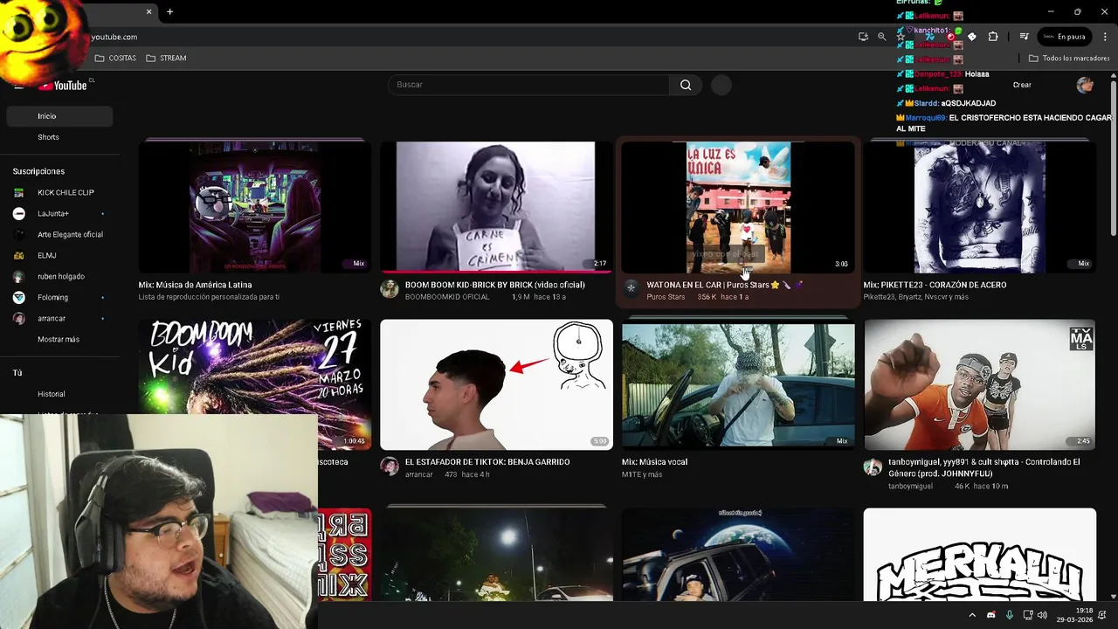Click tanboymiguel channel avatar under video
The width and height of the screenshot is (1118, 629).
pos(873,467)
